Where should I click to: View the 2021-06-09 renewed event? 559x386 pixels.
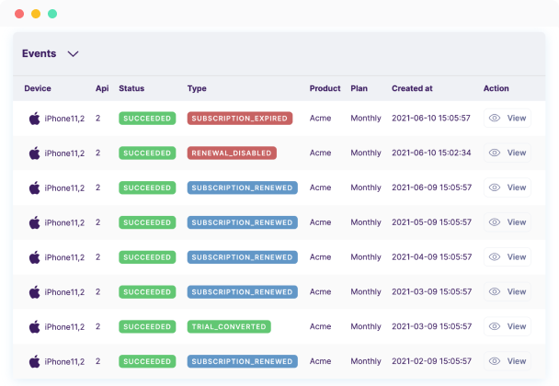click(x=507, y=187)
